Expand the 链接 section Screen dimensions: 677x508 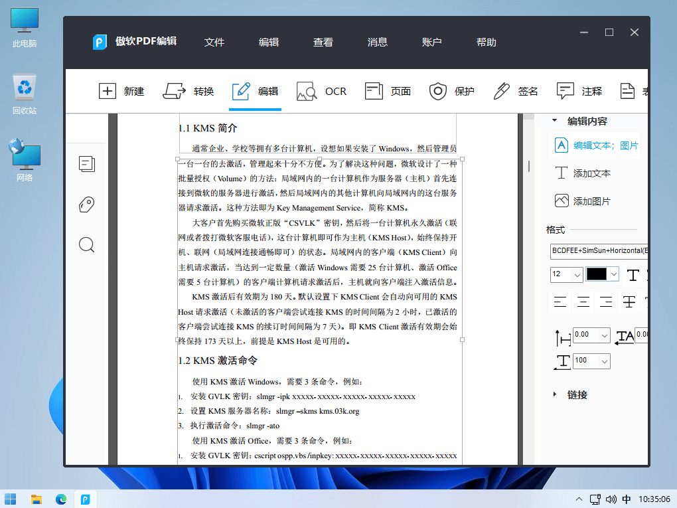555,394
